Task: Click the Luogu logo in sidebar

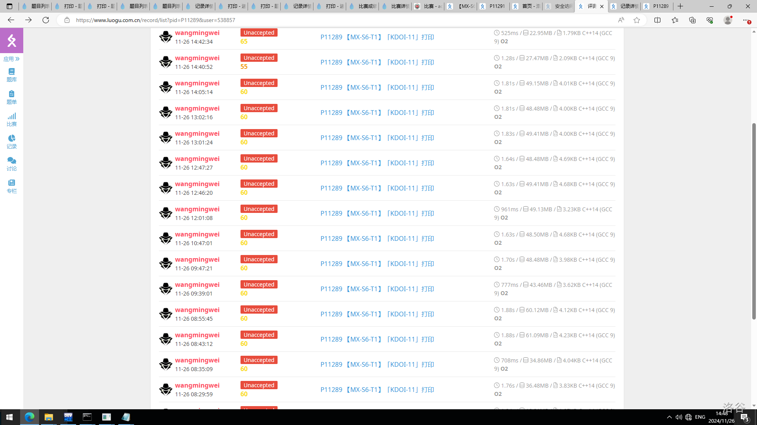Action: (11, 40)
